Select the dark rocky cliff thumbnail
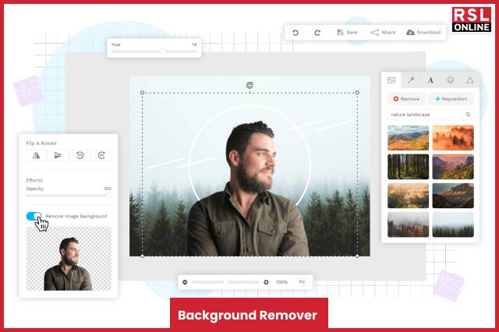Screen dimensions: 499x332 point(453,196)
